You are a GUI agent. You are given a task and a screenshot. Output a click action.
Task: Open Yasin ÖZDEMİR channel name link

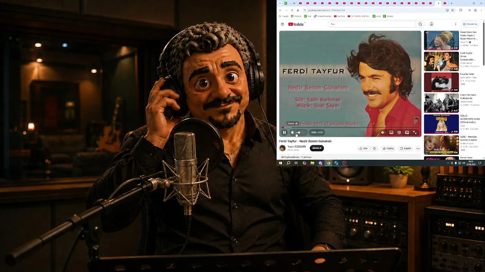coord(297,147)
